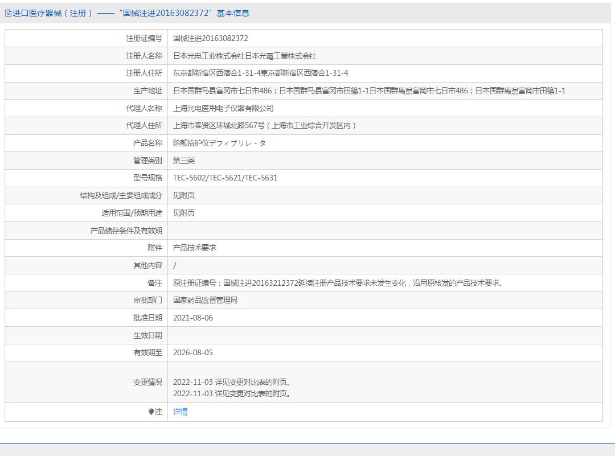Select registrant name 日本光电工业株式会社
Screen dimensions: 615x456
click(x=208, y=56)
